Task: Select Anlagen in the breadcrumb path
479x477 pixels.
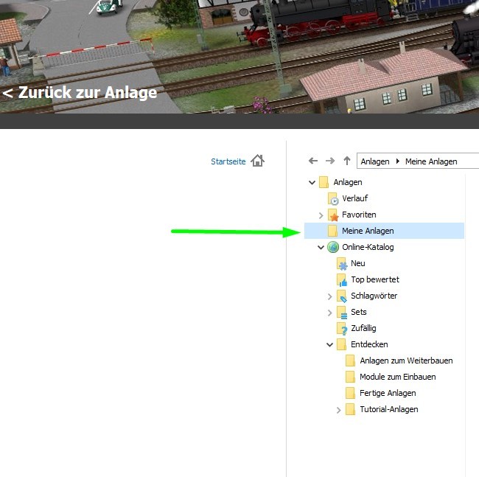Action: point(375,161)
